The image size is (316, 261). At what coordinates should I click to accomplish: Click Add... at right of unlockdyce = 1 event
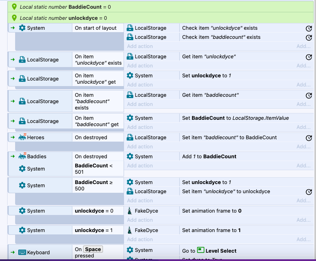(304, 240)
